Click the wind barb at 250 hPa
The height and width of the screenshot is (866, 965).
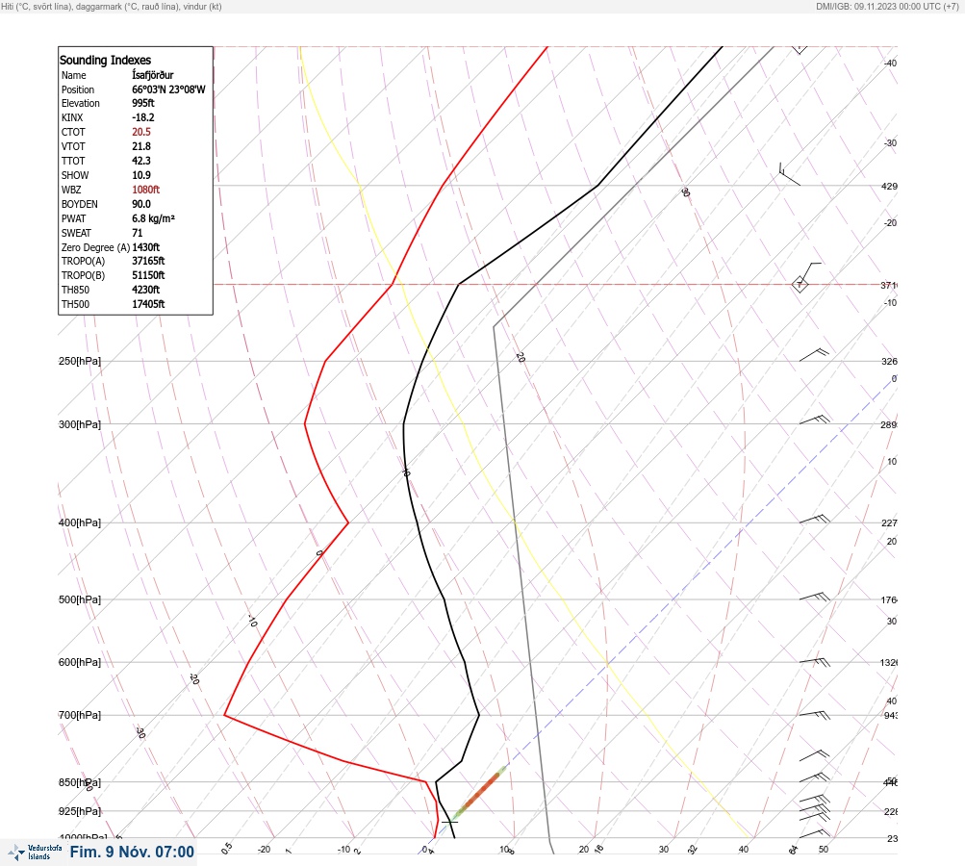(x=814, y=354)
